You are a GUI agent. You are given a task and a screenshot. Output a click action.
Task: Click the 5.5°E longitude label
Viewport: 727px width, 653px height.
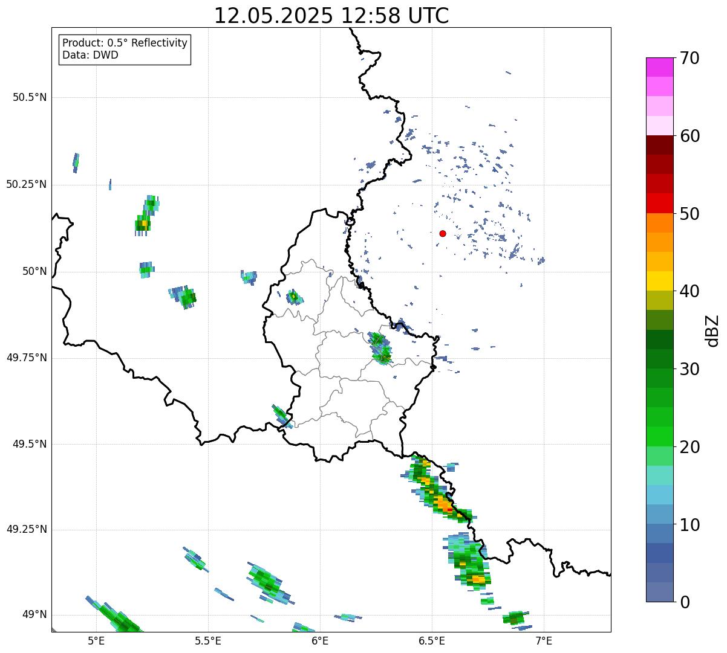point(208,641)
